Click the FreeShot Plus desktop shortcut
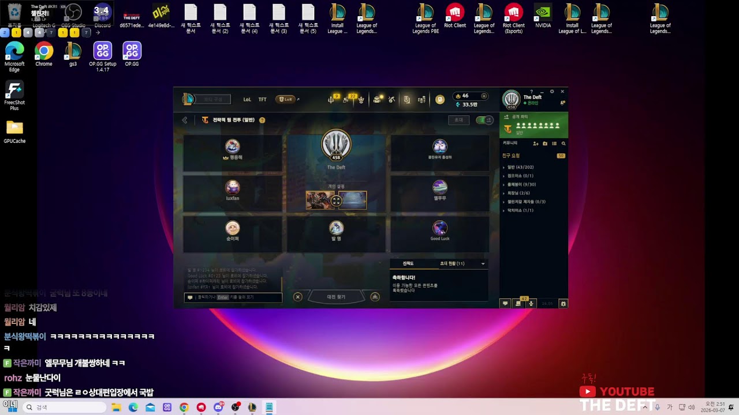The height and width of the screenshot is (415, 739). click(14, 96)
